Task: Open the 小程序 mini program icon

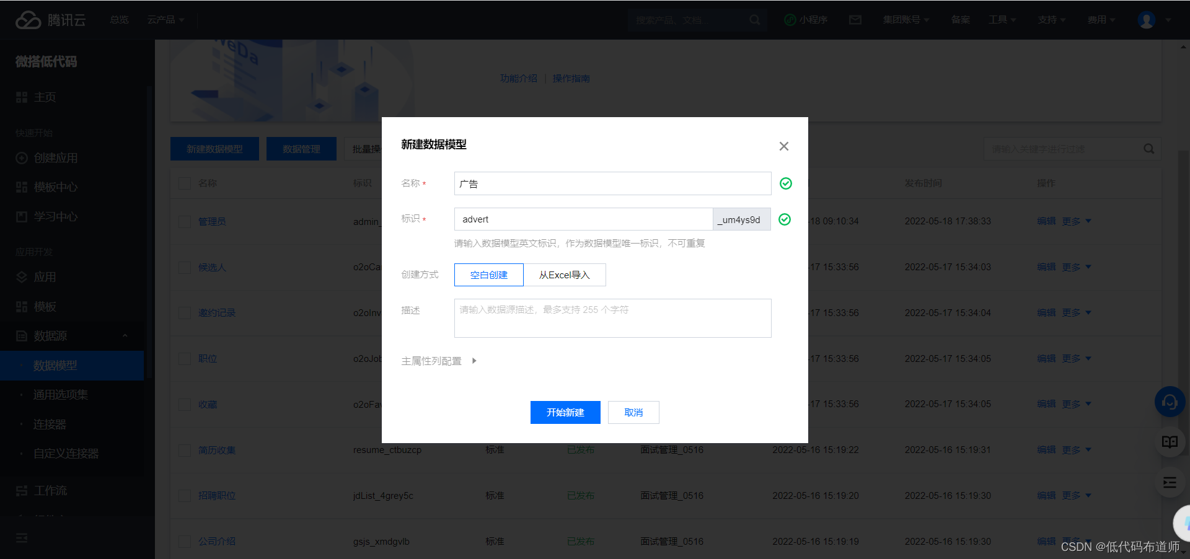Action: point(806,20)
